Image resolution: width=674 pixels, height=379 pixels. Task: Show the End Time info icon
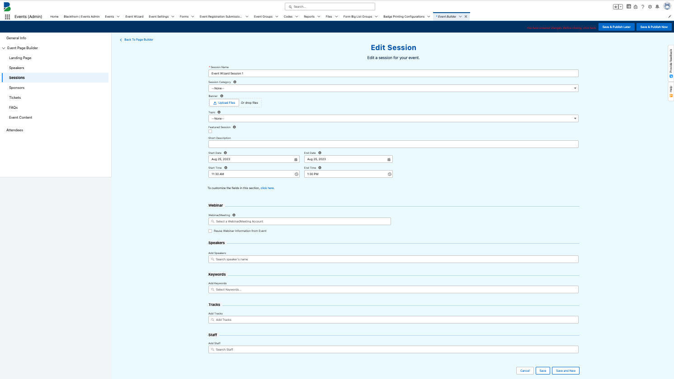click(x=320, y=168)
